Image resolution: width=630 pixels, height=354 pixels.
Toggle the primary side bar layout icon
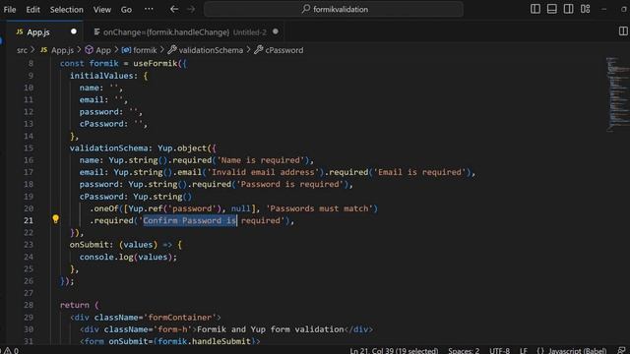click(535, 9)
